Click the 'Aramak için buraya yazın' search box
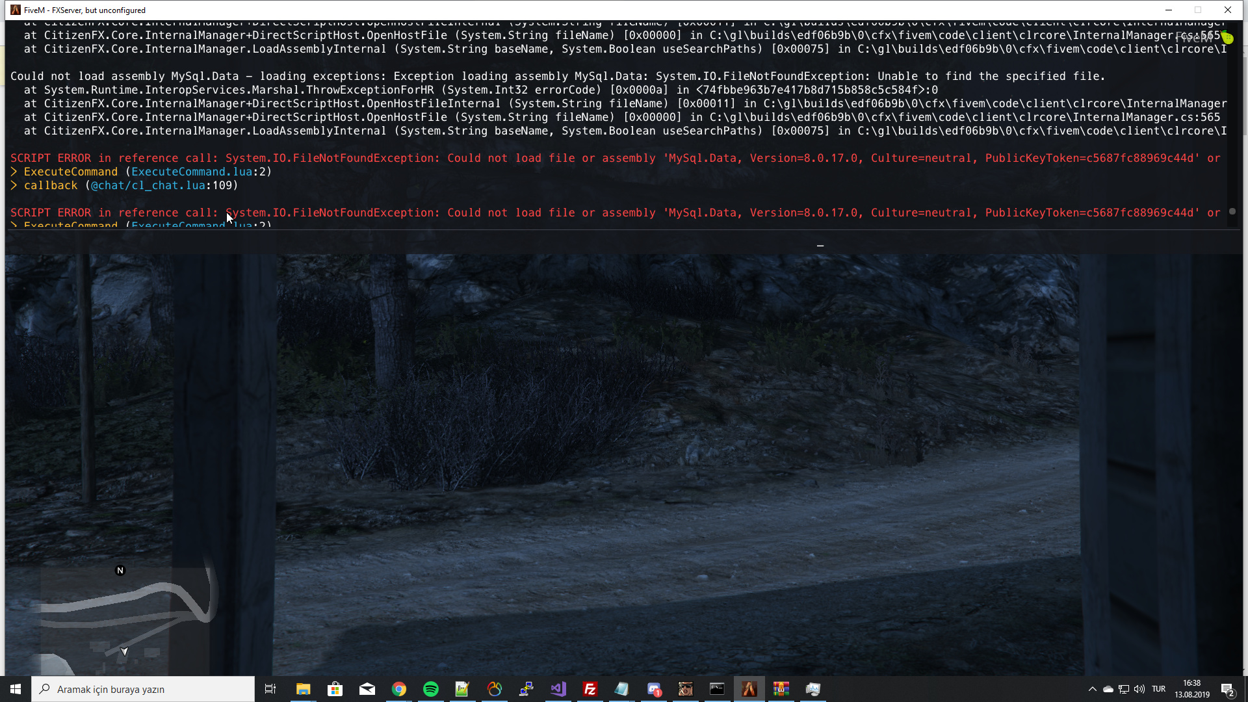This screenshot has height=702, width=1248. tap(143, 689)
